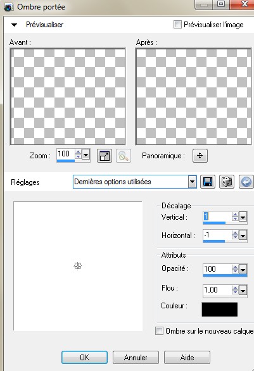Image resolution: width=254 pixels, height=371 pixels.
Task: Open the Flou value dropdown arrow
Action: 243,290
